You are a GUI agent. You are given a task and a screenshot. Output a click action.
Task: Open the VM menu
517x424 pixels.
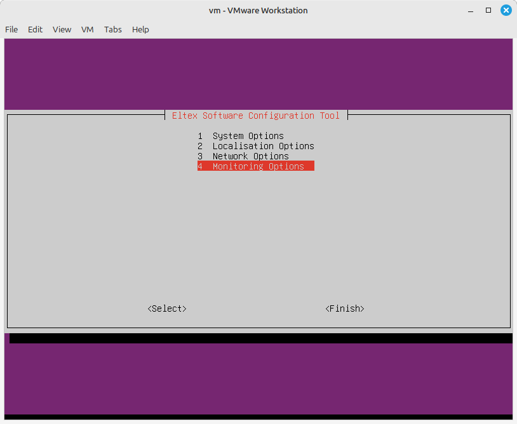click(88, 30)
